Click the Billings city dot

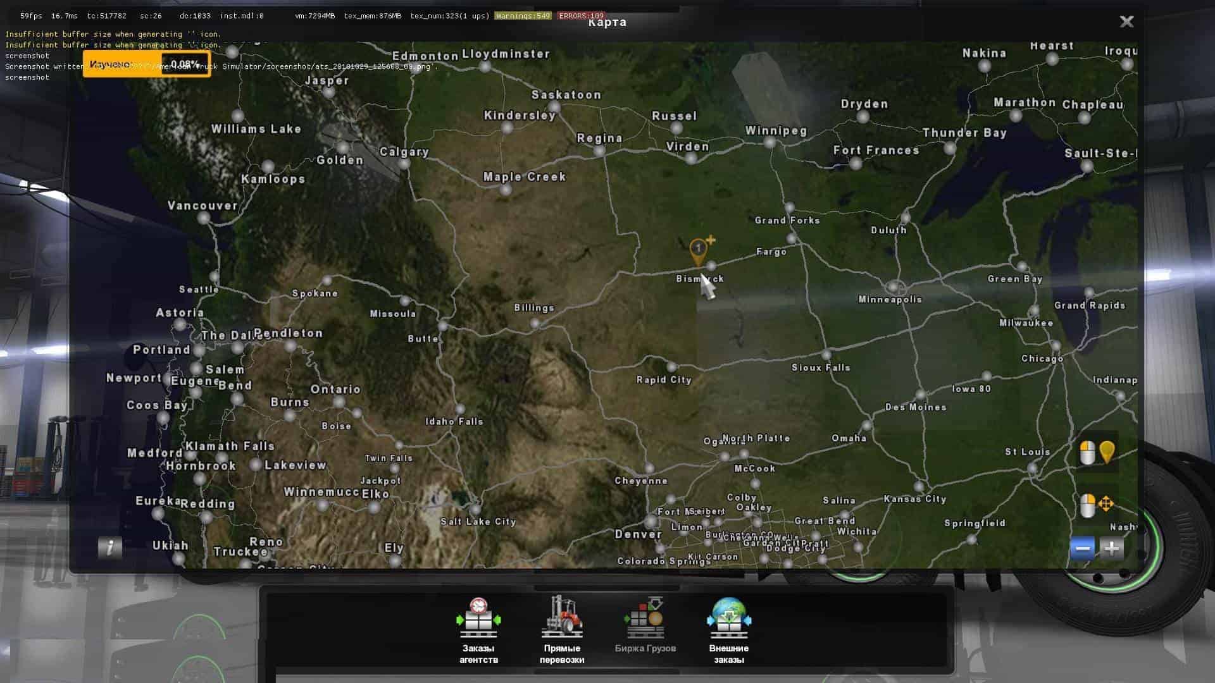pos(535,323)
